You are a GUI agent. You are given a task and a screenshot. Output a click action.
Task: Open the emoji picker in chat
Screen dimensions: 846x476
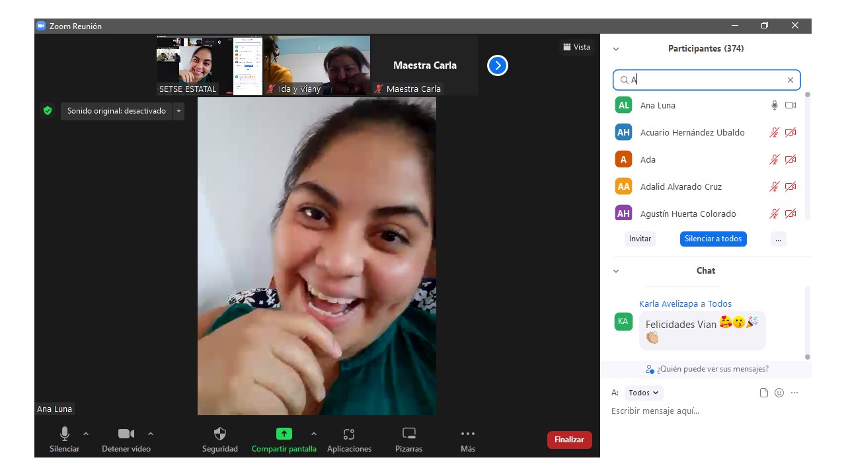coord(779,393)
